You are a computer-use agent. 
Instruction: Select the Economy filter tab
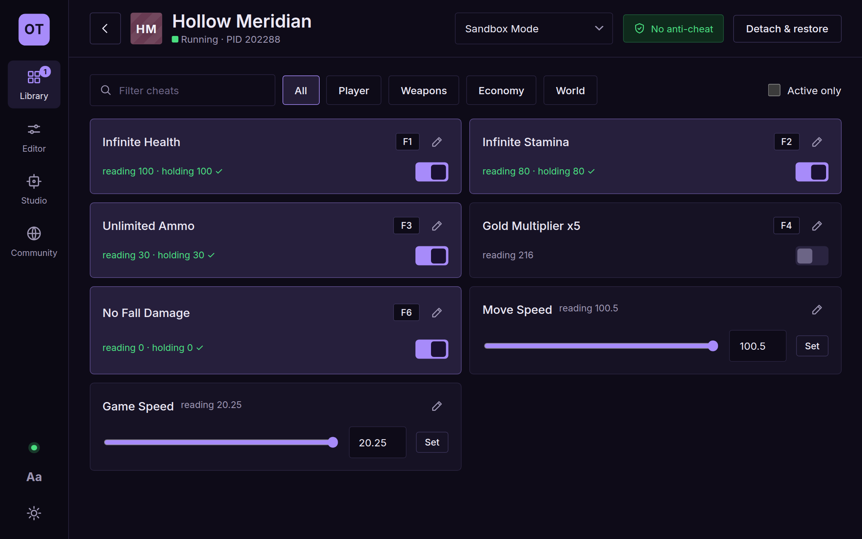point(501,90)
